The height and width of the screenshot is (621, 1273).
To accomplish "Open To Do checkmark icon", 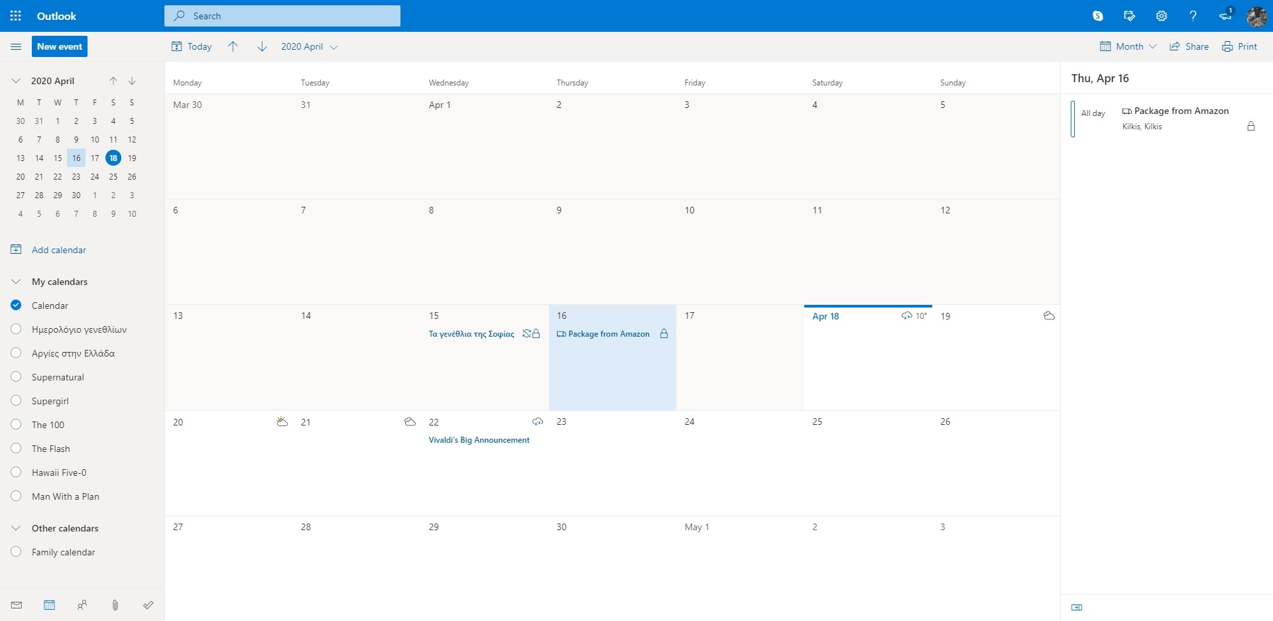I will [148, 605].
